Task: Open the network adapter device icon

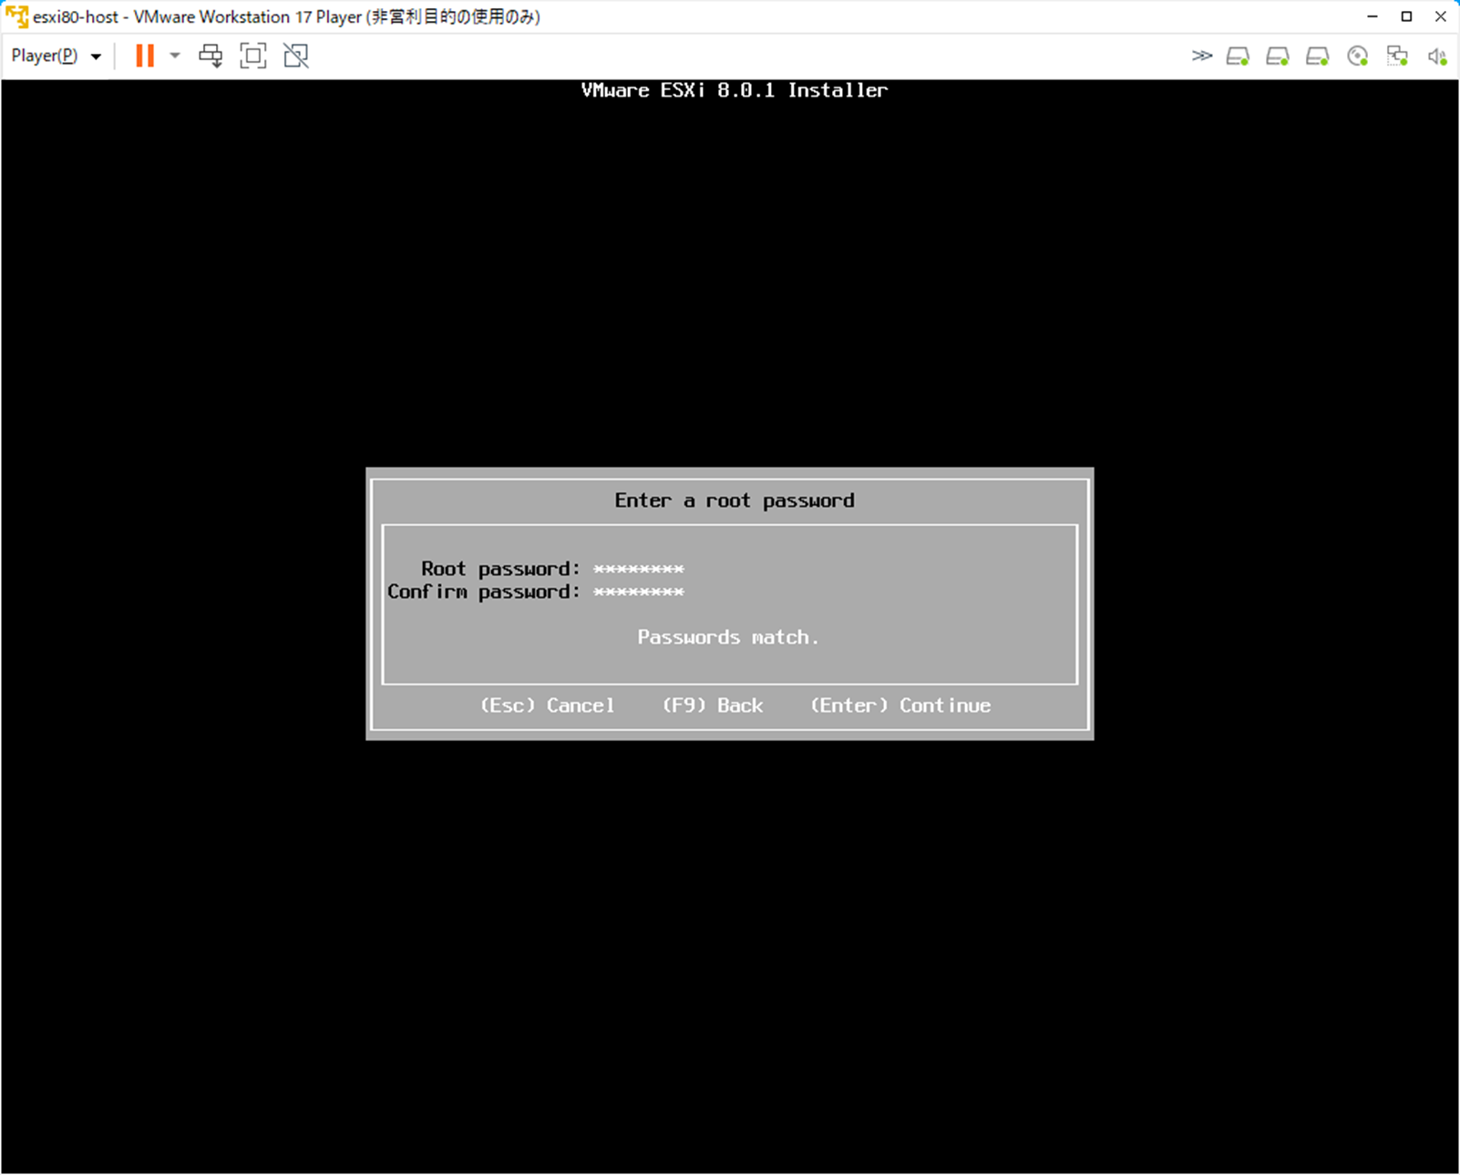Action: pos(1397,57)
